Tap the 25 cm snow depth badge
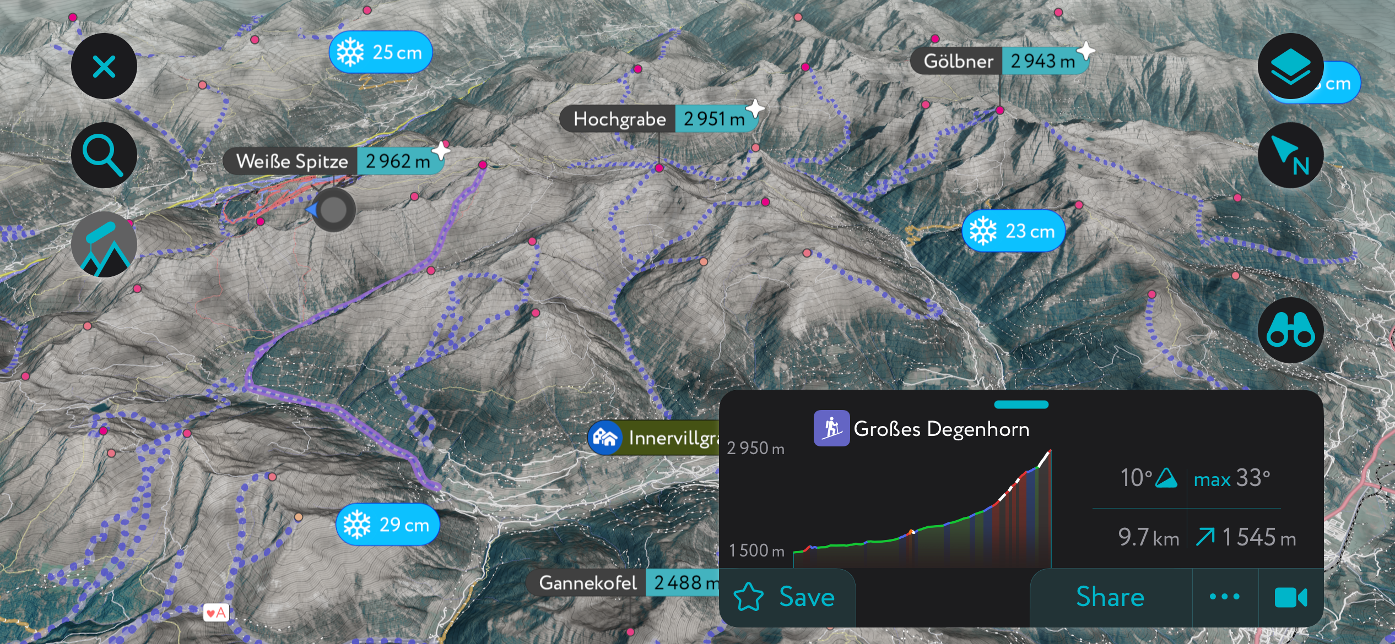Viewport: 1395px width, 644px height. click(x=381, y=52)
